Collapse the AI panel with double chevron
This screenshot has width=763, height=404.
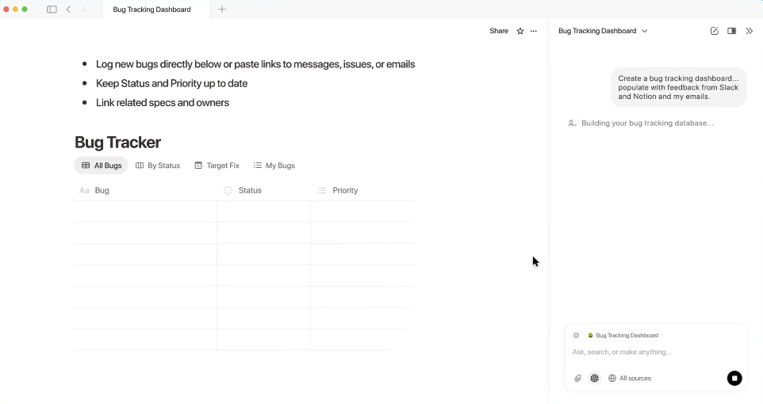point(749,31)
